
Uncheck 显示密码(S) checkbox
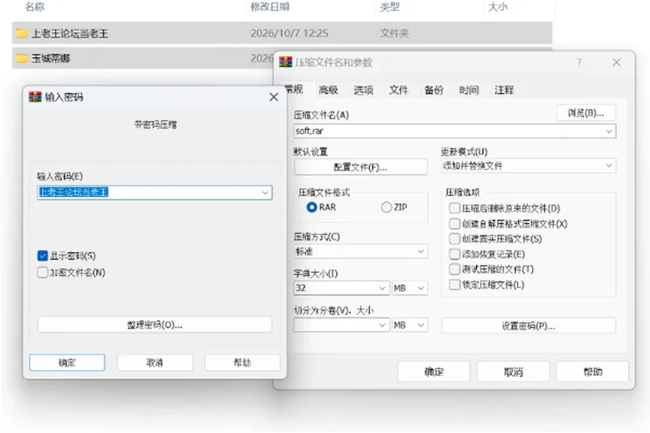[43, 256]
